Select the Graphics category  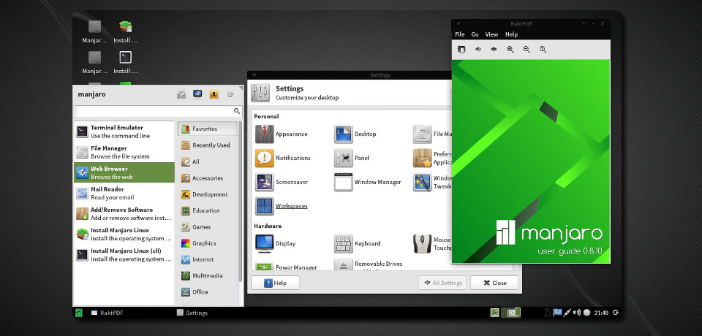pos(207,243)
